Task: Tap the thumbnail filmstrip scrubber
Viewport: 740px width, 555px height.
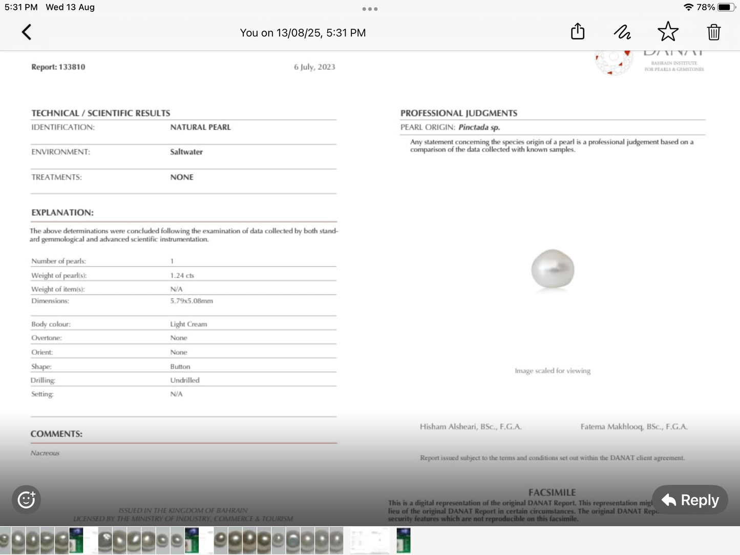Action: click(x=205, y=540)
